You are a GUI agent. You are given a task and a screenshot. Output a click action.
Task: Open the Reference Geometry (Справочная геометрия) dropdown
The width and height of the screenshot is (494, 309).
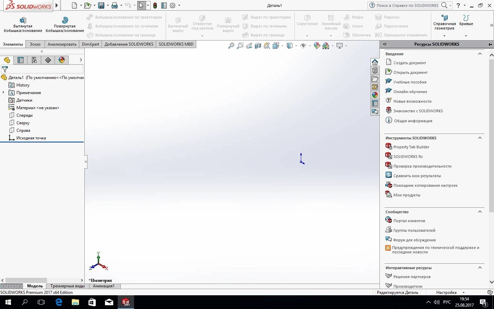coord(444,36)
